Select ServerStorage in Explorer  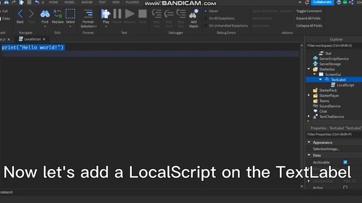(x=330, y=64)
